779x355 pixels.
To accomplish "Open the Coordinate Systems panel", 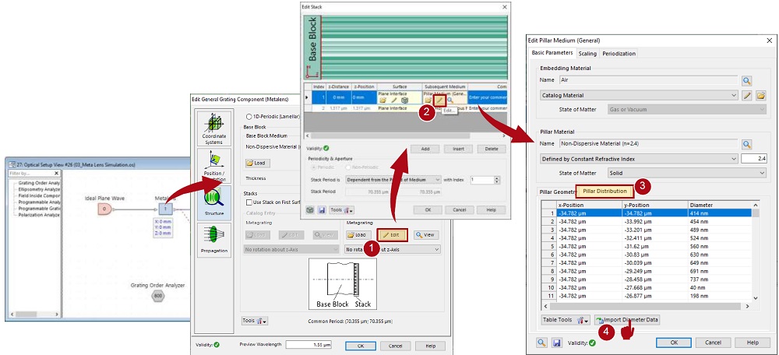I will coord(213,129).
